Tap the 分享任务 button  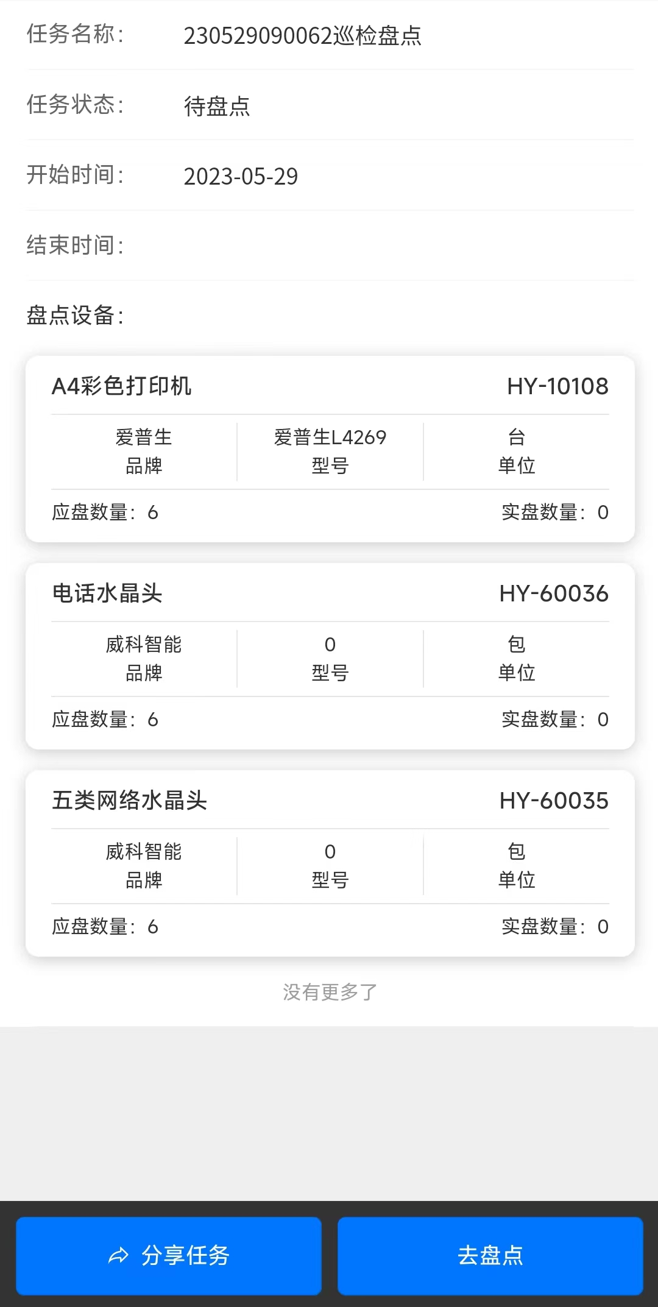[169, 1256]
